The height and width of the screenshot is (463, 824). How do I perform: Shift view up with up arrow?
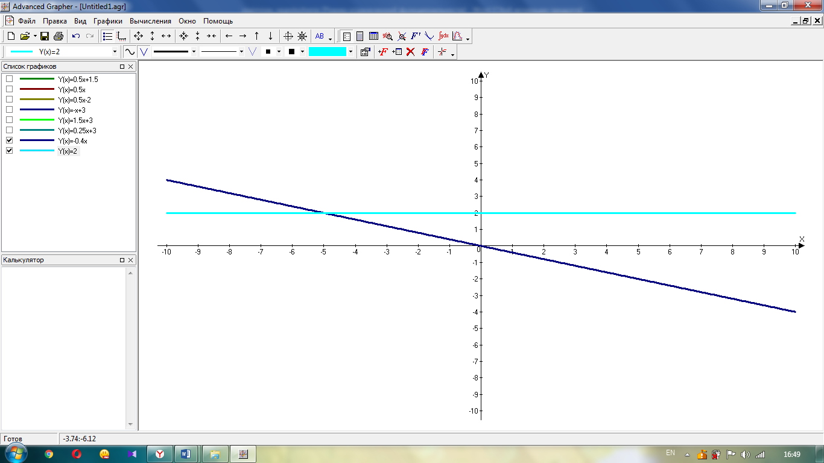point(256,36)
